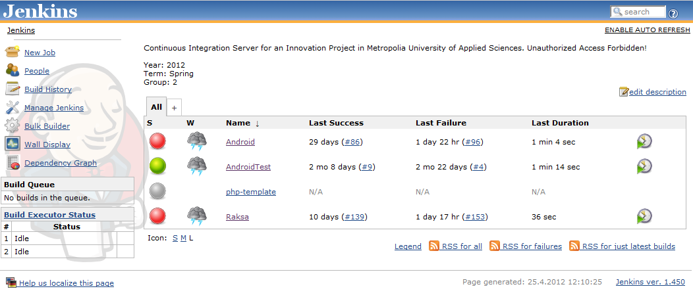This screenshot has height=295, width=693.
Task: Open Raksa build #139
Action: (354, 217)
